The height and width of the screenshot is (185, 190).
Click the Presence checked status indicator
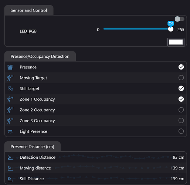(181, 67)
